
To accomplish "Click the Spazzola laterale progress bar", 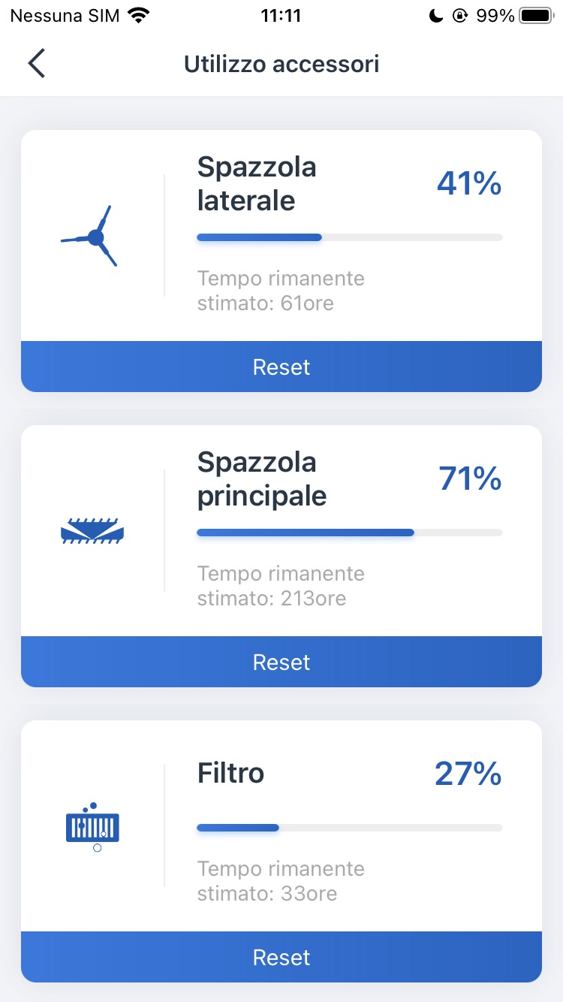I will tap(349, 237).
